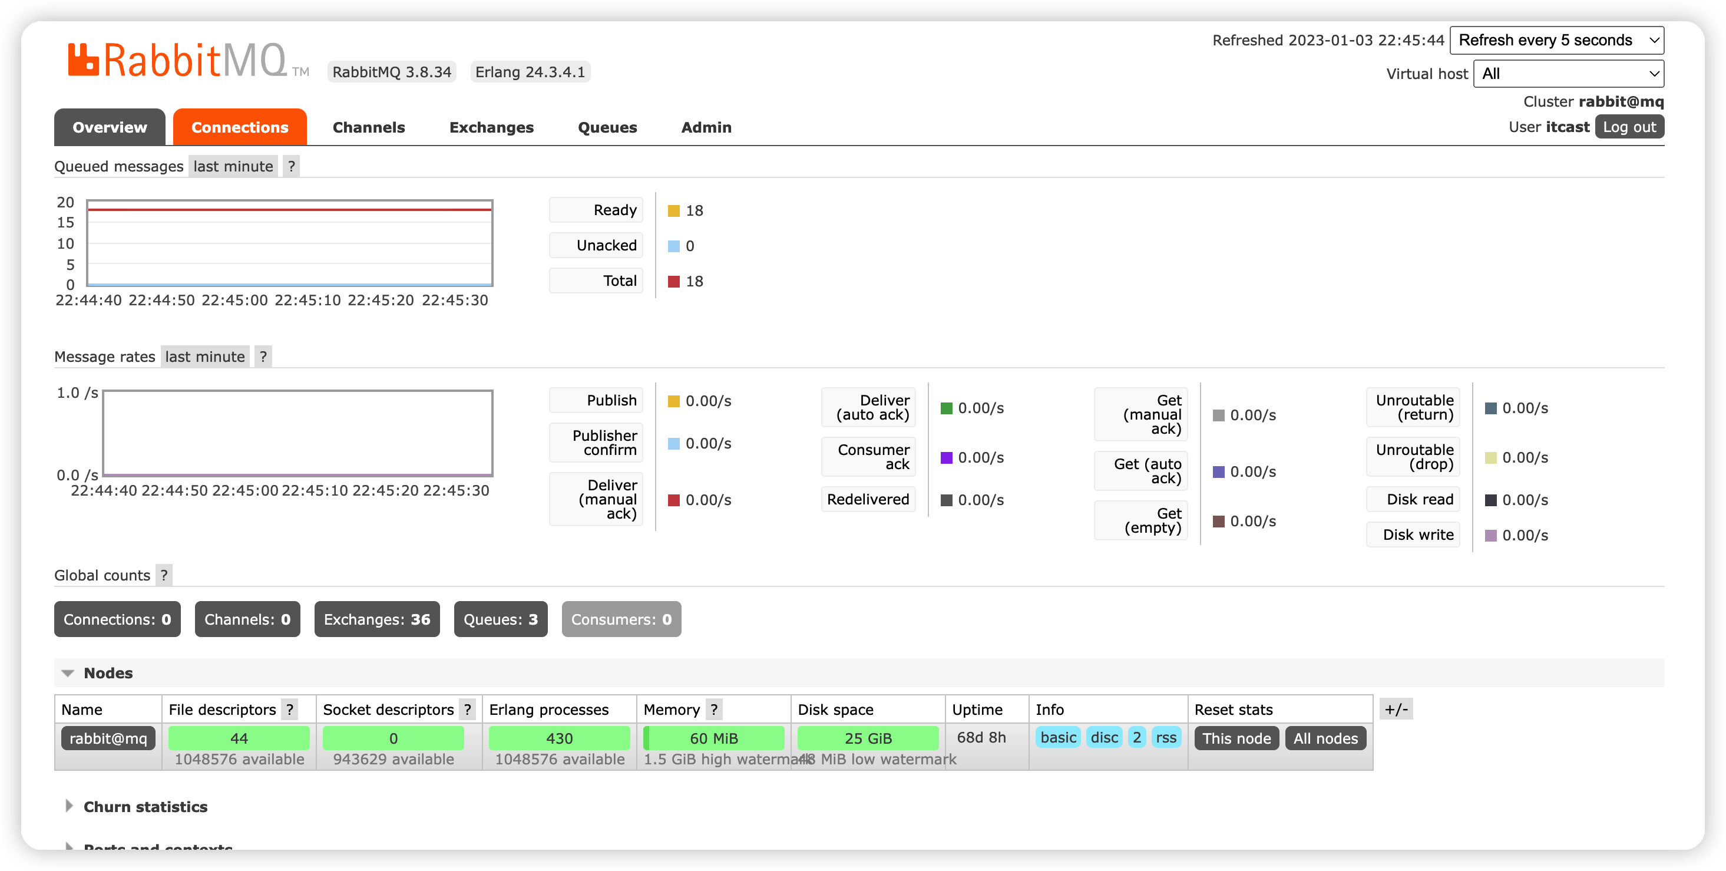This screenshot has width=1726, height=871.
Task: Open help for Memory column
Action: (x=714, y=710)
